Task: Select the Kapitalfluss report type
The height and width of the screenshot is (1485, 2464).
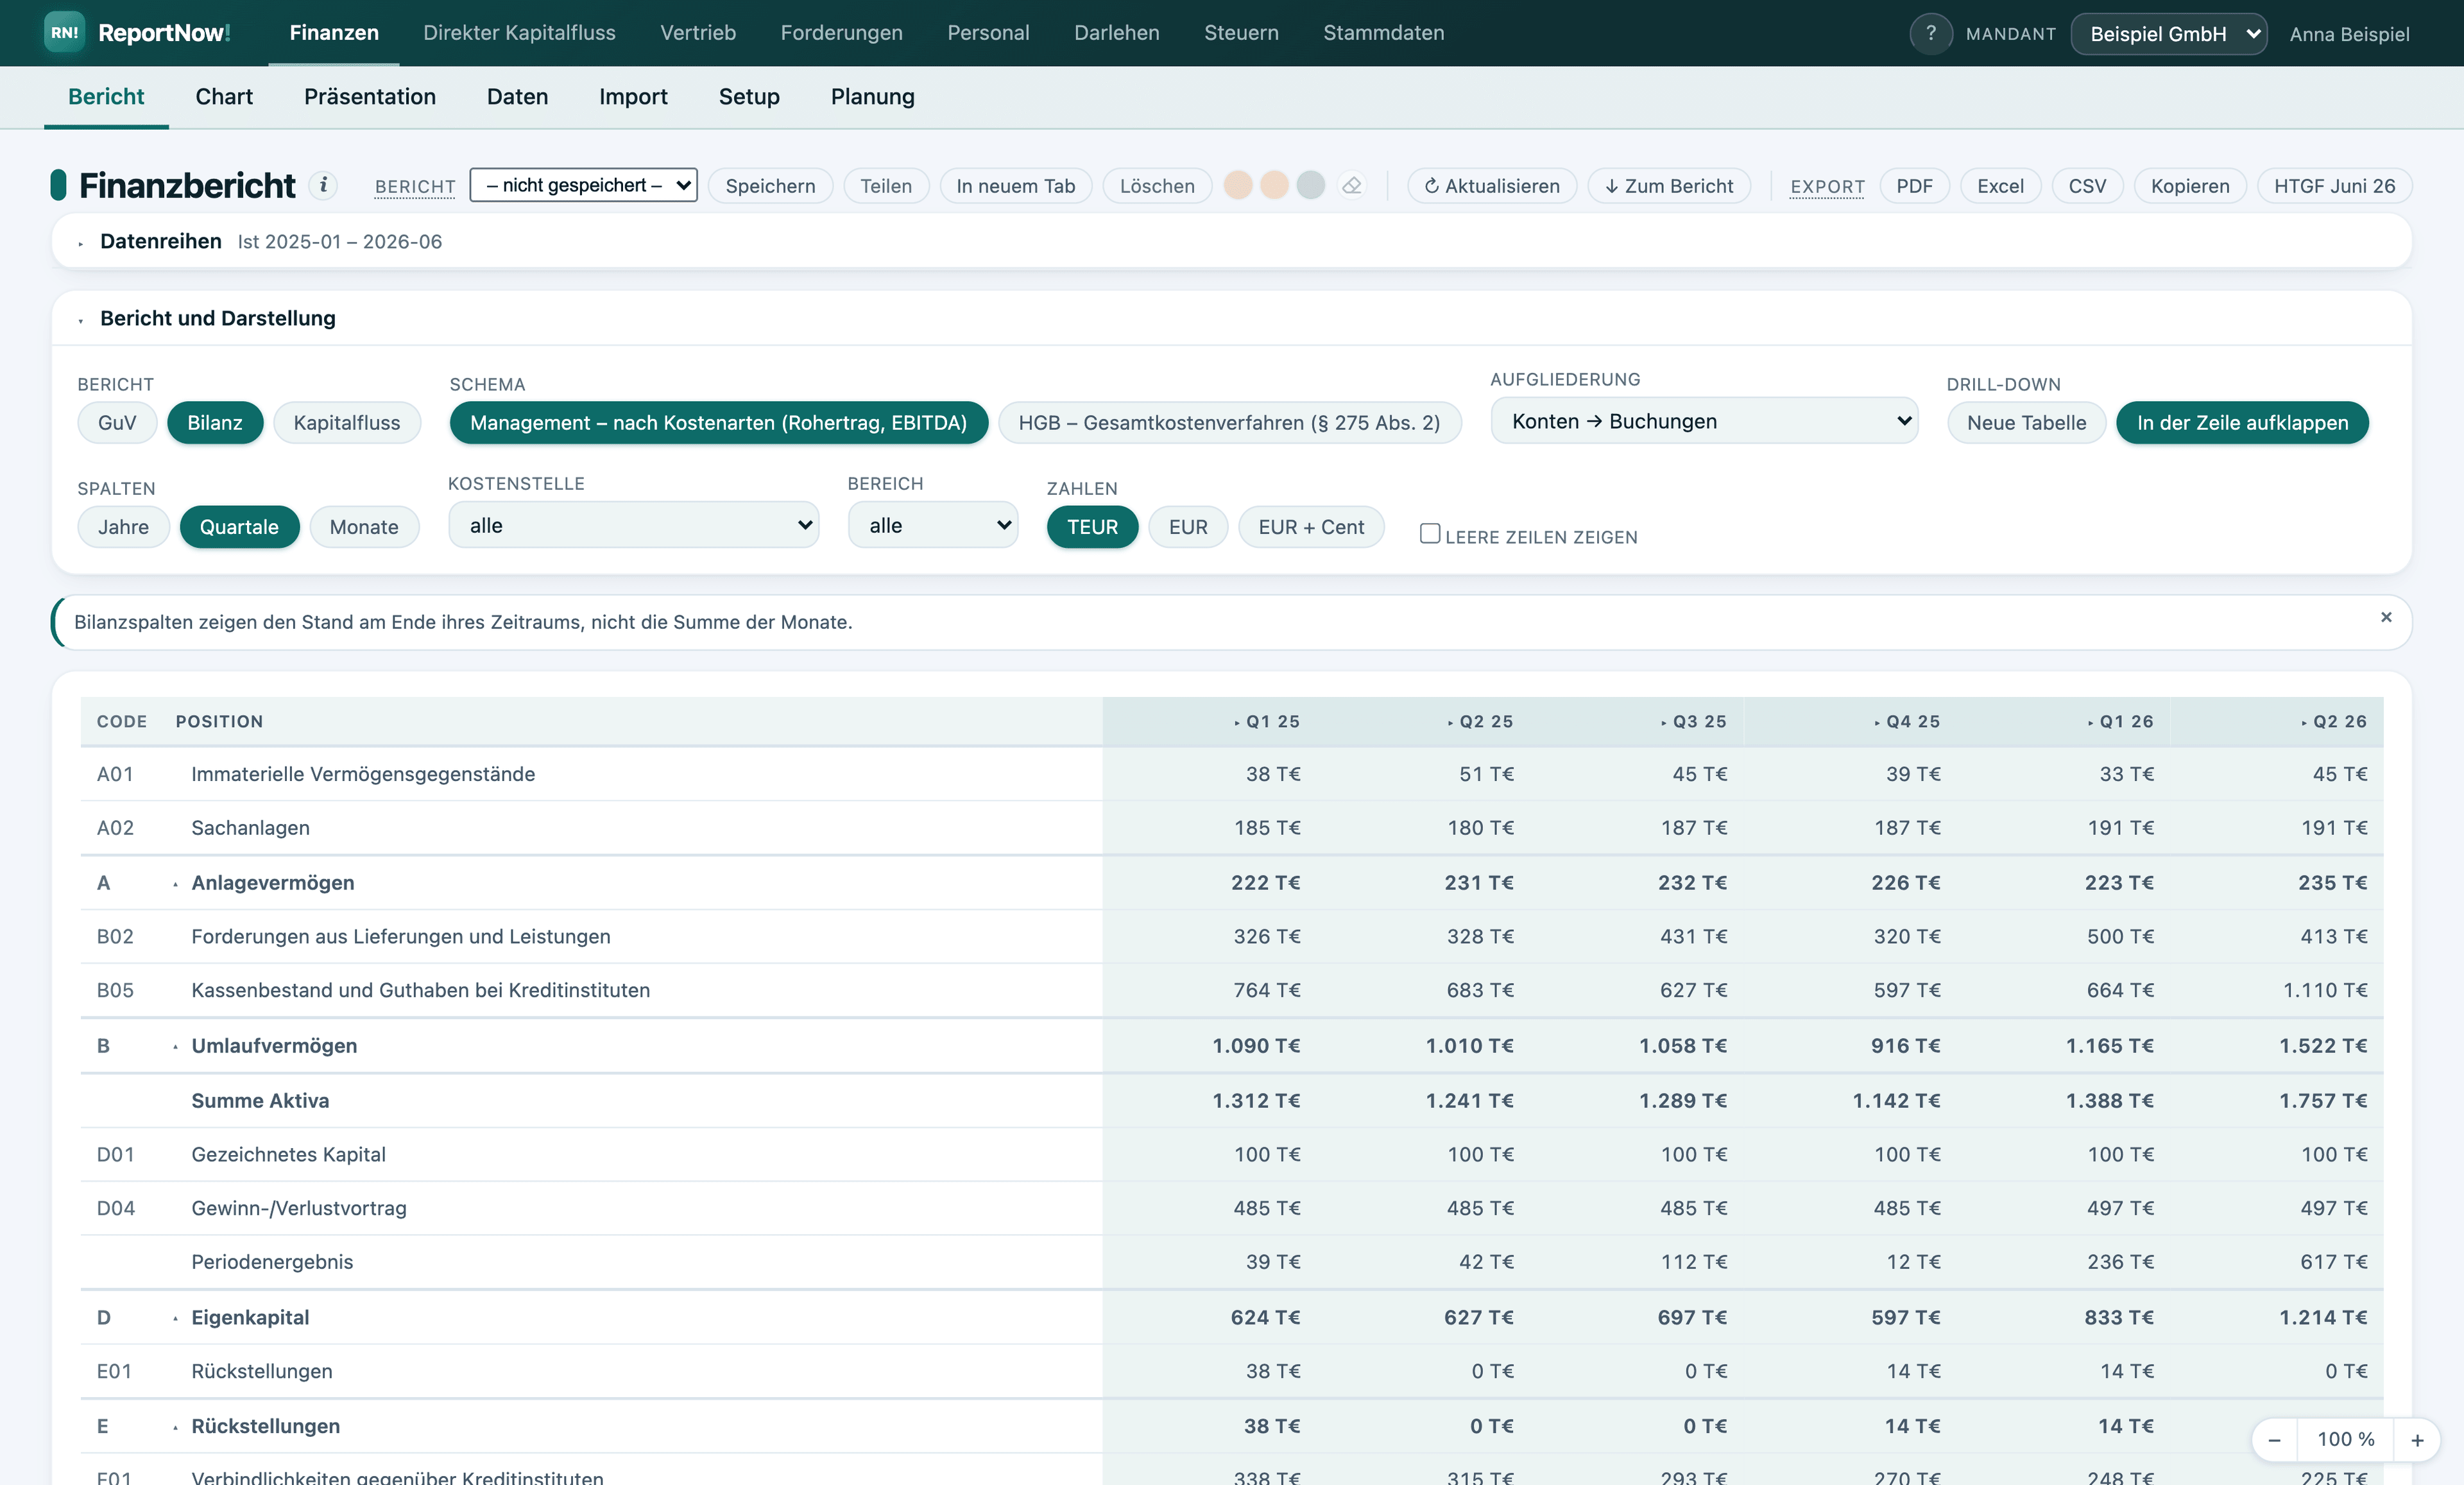Action: [346, 423]
